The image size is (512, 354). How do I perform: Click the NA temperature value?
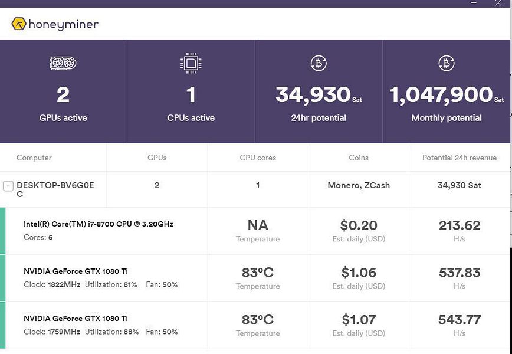pyautogui.click(x=258, y=225)
